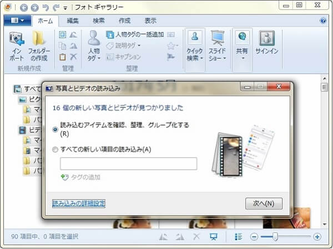
Task: Switch to the Edit (編集) tab
Action: point(73,21)
